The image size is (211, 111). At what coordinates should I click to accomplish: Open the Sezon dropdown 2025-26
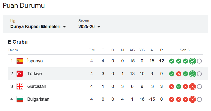[x=86, y=27]
